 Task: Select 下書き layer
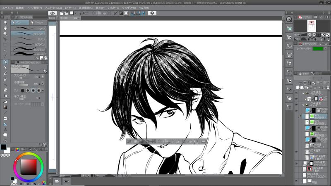click(x=315, y=169)
